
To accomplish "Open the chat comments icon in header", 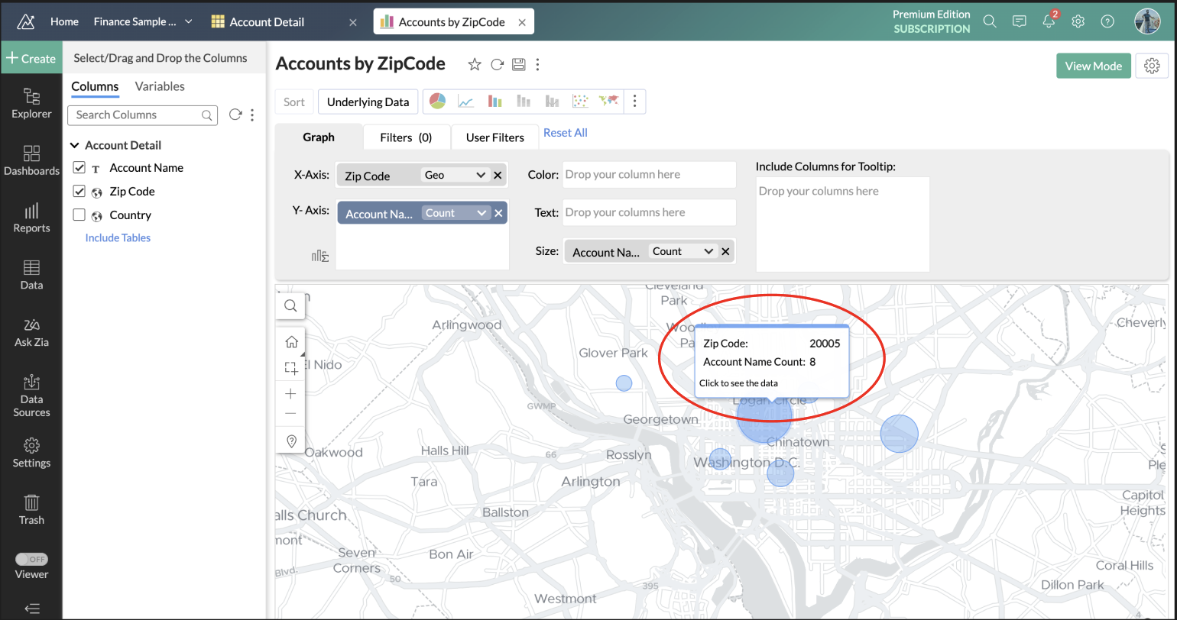I will 1019,21.
